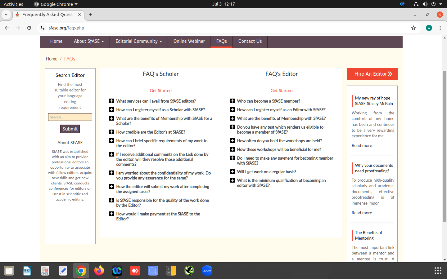Viewport: 447px width, 279px height.
Task: Expand 'workshops will be beneficial' plus icon
Action: (x=232, y=149)
